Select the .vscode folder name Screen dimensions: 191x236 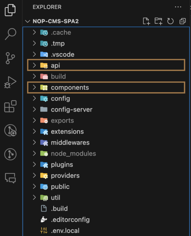tap(62, 54)
